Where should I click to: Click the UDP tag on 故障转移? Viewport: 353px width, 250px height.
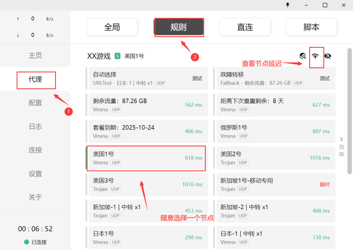tap(298, 83)
